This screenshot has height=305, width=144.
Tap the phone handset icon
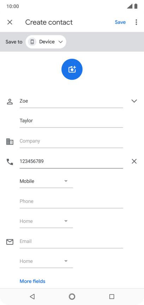10,162
